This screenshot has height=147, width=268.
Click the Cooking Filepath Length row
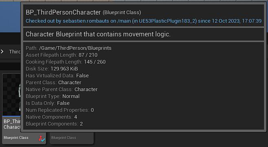[66, 62]
